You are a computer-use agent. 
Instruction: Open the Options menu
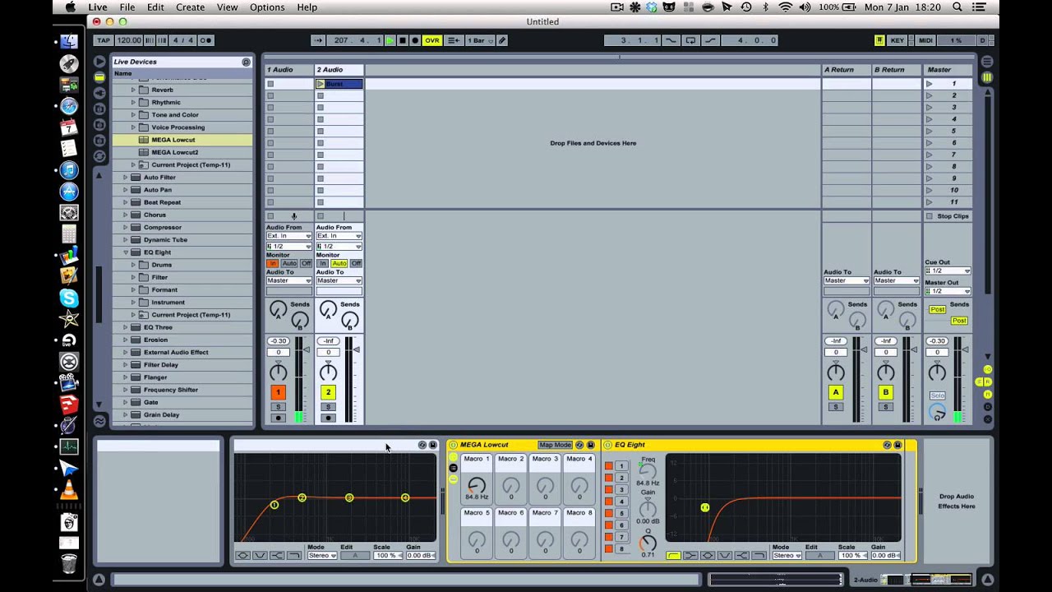pyautogui.click(x=267, y=7)
